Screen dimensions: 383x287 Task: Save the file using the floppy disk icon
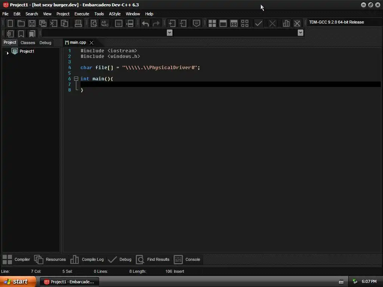[x=32, y=24]
